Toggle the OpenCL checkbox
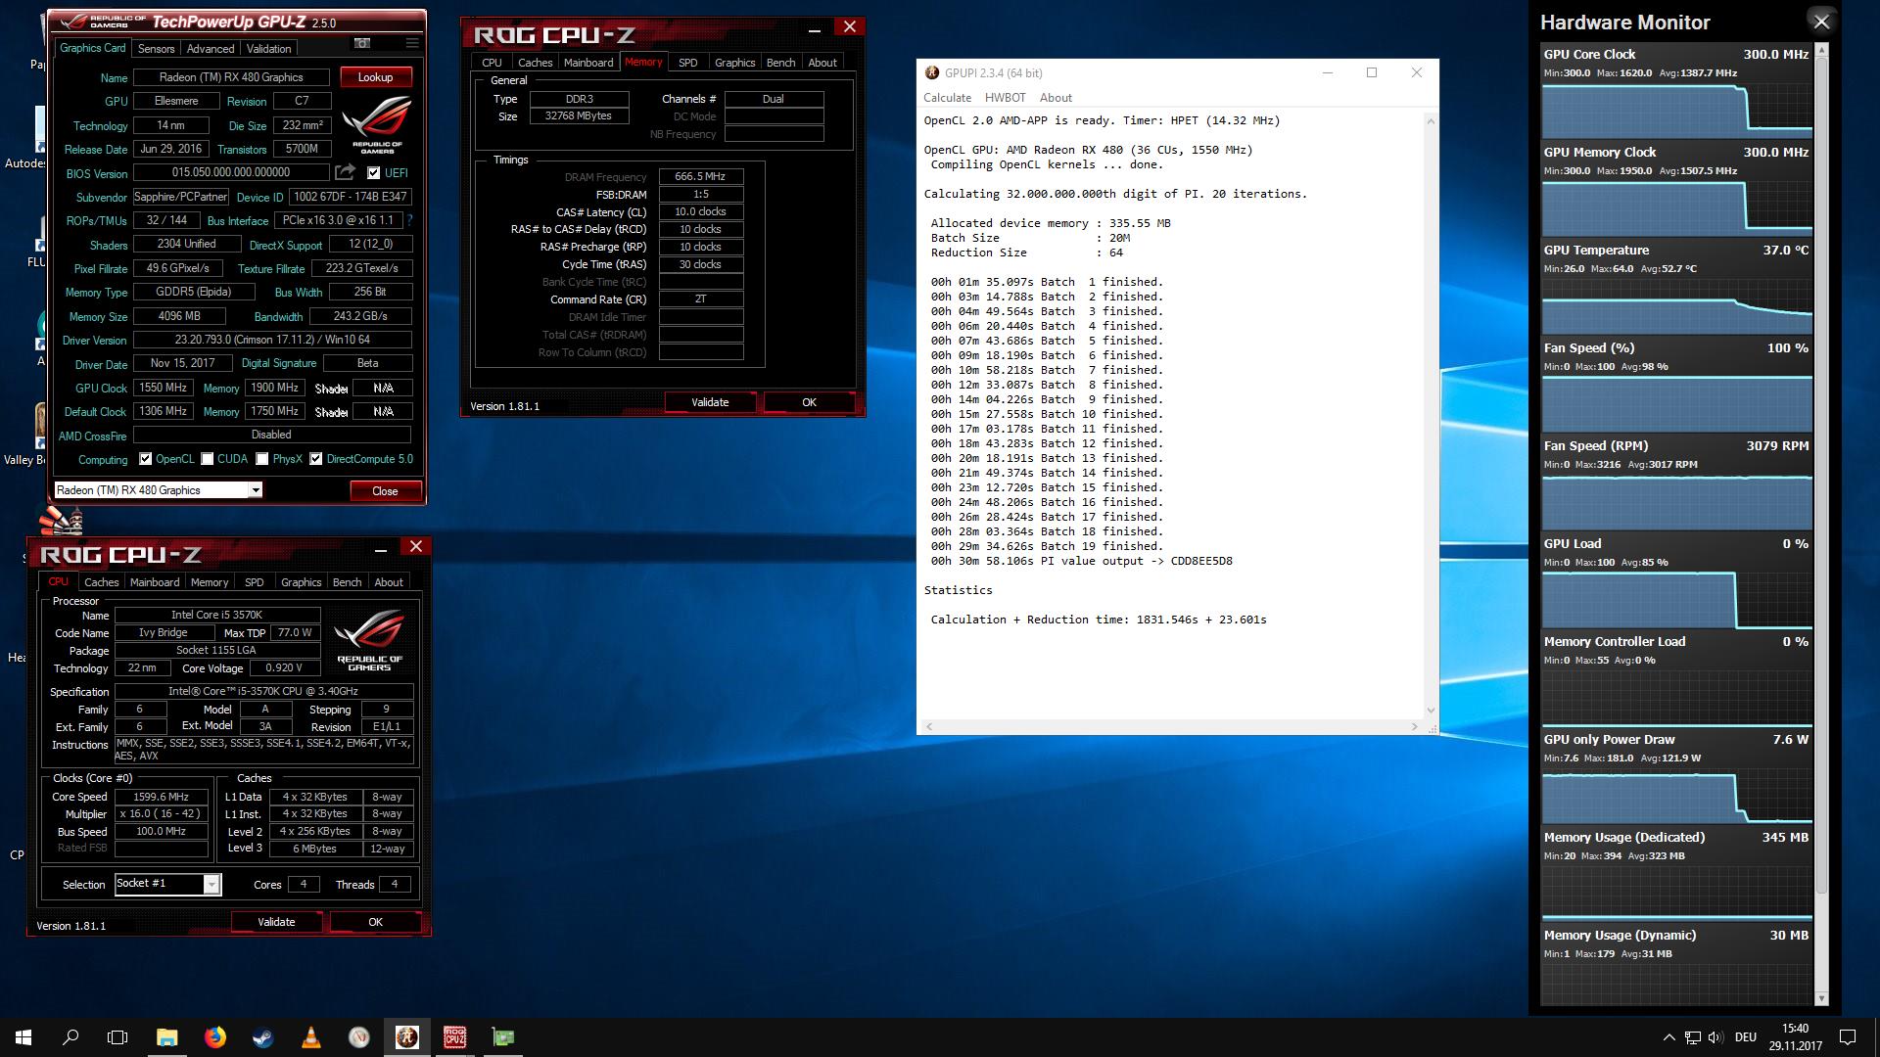The image size is (1880, 1057). [x=145, y=459]
